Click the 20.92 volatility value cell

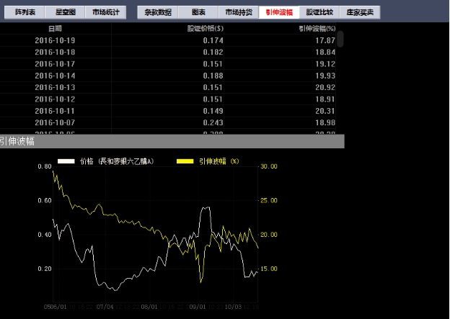(x=326, y=86)
